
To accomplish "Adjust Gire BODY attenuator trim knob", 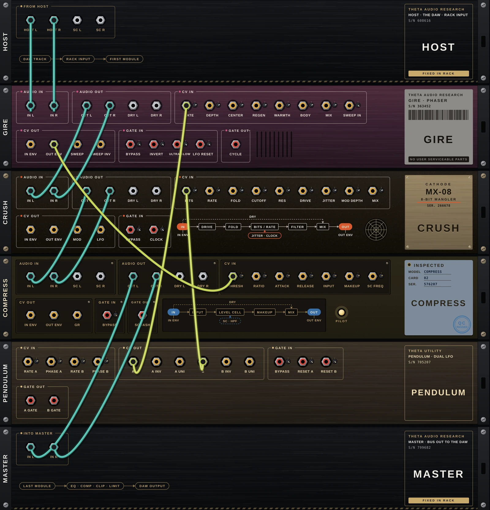I will 311,105.
